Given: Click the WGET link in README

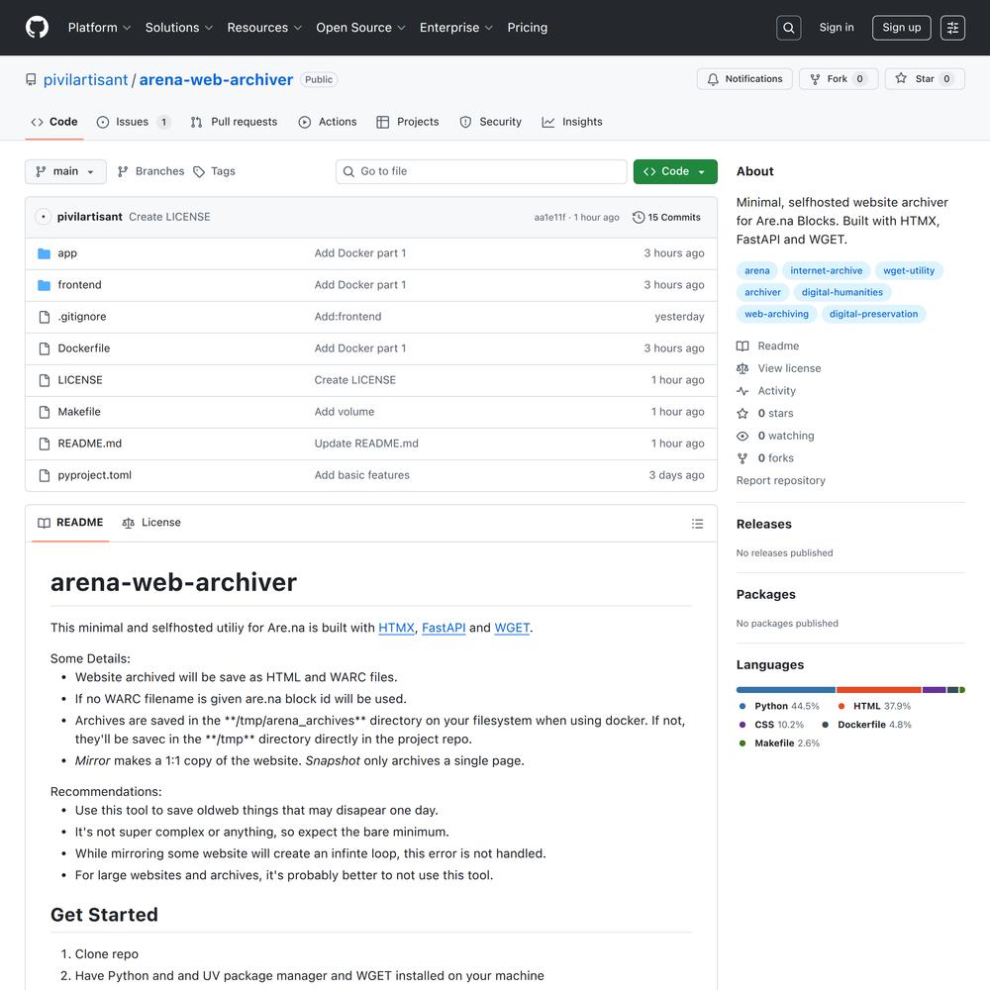Looking at the screenshot, I should click(512, 629).
